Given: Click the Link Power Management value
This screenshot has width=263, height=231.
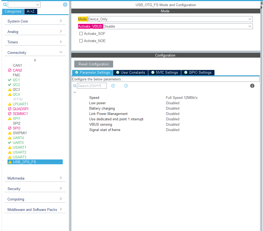Looking at the screenshot, I should click(x=173, y=114).
